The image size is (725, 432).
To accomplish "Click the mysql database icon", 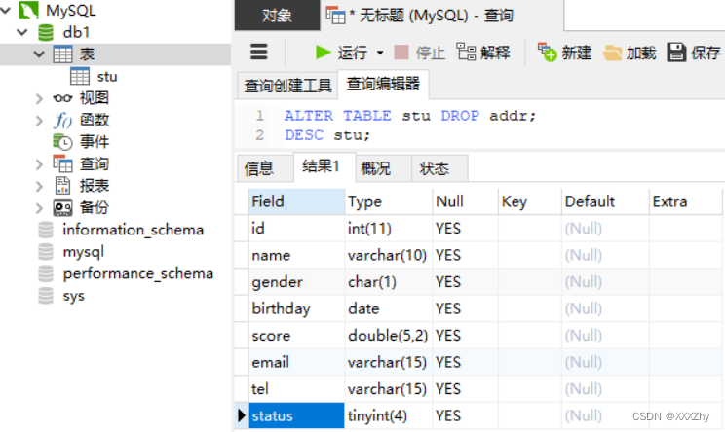I will coord(45,252).
